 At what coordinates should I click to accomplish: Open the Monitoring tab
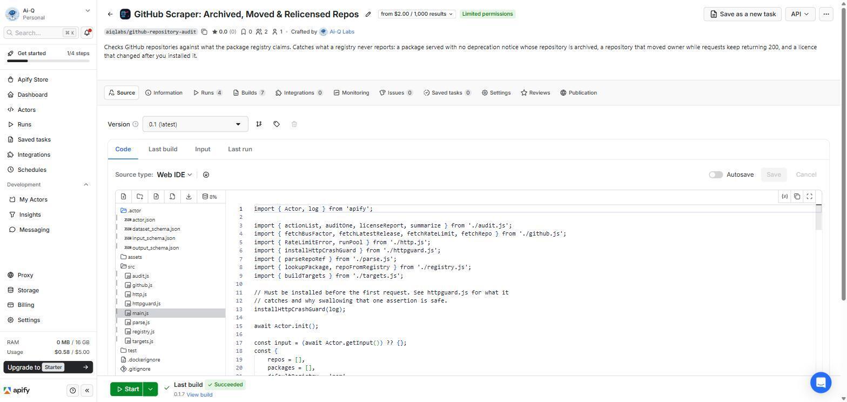click(352, 93)
